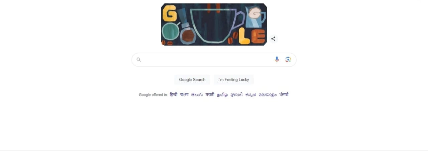Open Google in Punjabi (ਪੰਜਾਬੀ)
Viewport: 428px width, 151px height.
click(x=284, y=95)
